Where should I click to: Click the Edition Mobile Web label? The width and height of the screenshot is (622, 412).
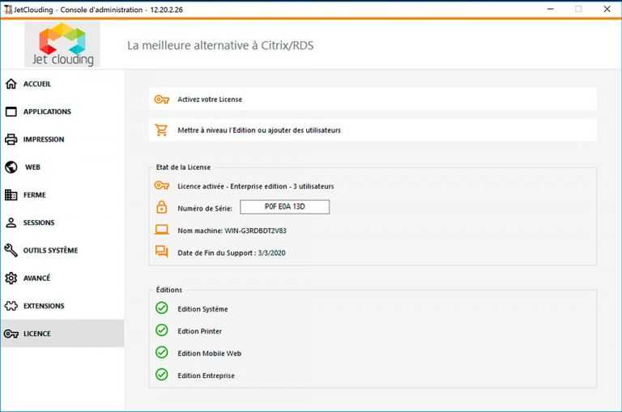(x=210, y=353)
